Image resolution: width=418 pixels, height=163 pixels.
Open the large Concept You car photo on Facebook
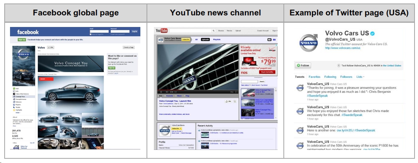(x=71, y=94)
